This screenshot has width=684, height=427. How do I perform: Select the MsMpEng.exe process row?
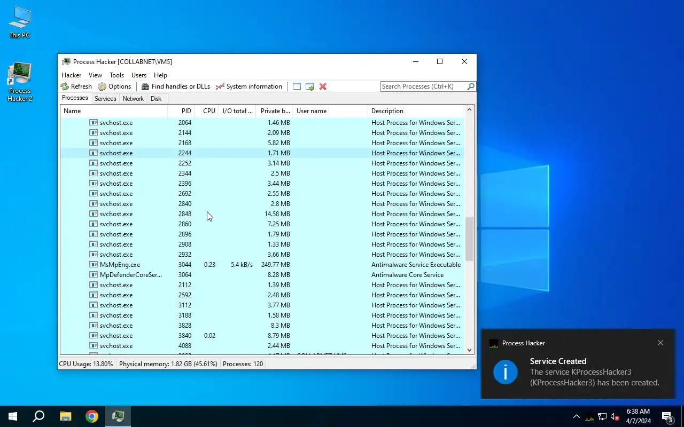262,265
